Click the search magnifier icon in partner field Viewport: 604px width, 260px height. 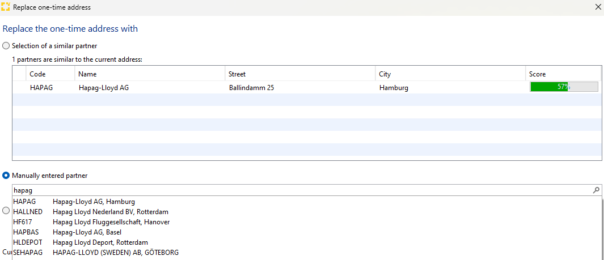[x=595, y=190]
